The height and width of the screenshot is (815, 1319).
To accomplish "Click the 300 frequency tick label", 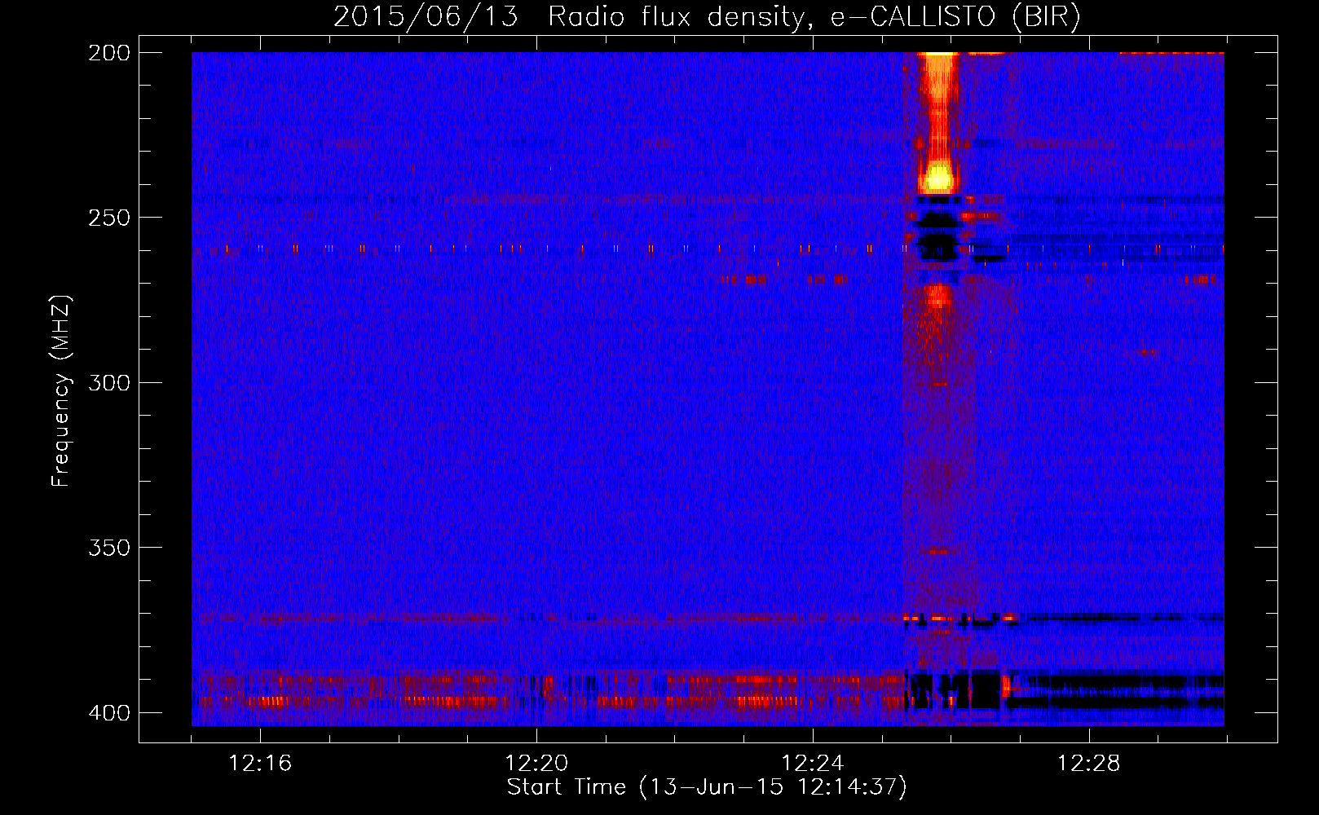I will click(108, 383).
